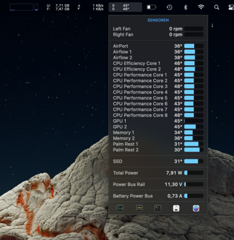Select CPU Performance Core 3 sensor row
Screen dimensions: 234x240
tap(158, 86)
